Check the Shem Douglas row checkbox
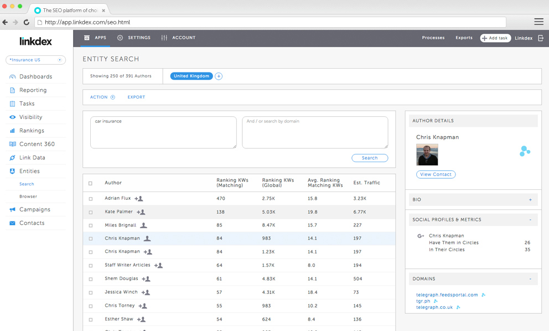The width and height of the screenshot is (549, 331). (91, 279)
